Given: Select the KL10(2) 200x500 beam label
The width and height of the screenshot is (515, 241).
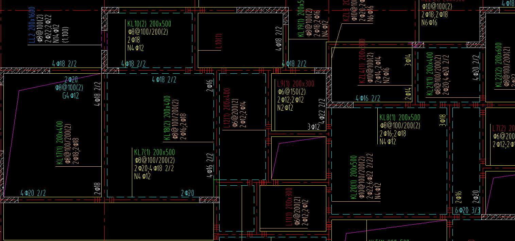Looking at the screenshot, I should tap(149, 24).
